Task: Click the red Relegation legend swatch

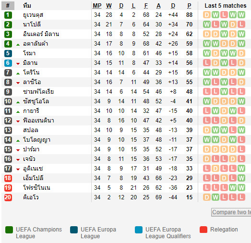Action: [x=203, y=230]
